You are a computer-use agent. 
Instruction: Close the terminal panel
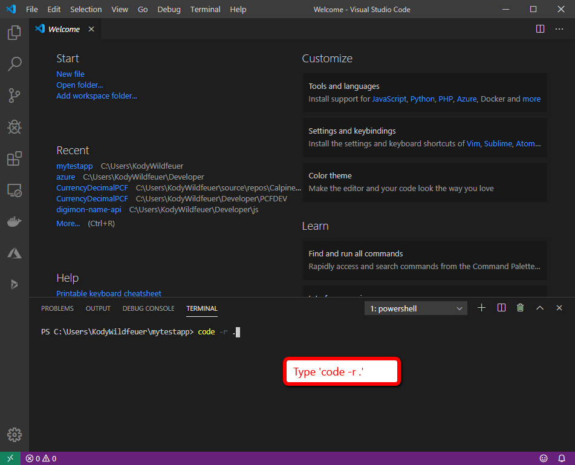(x=559, y=308)
